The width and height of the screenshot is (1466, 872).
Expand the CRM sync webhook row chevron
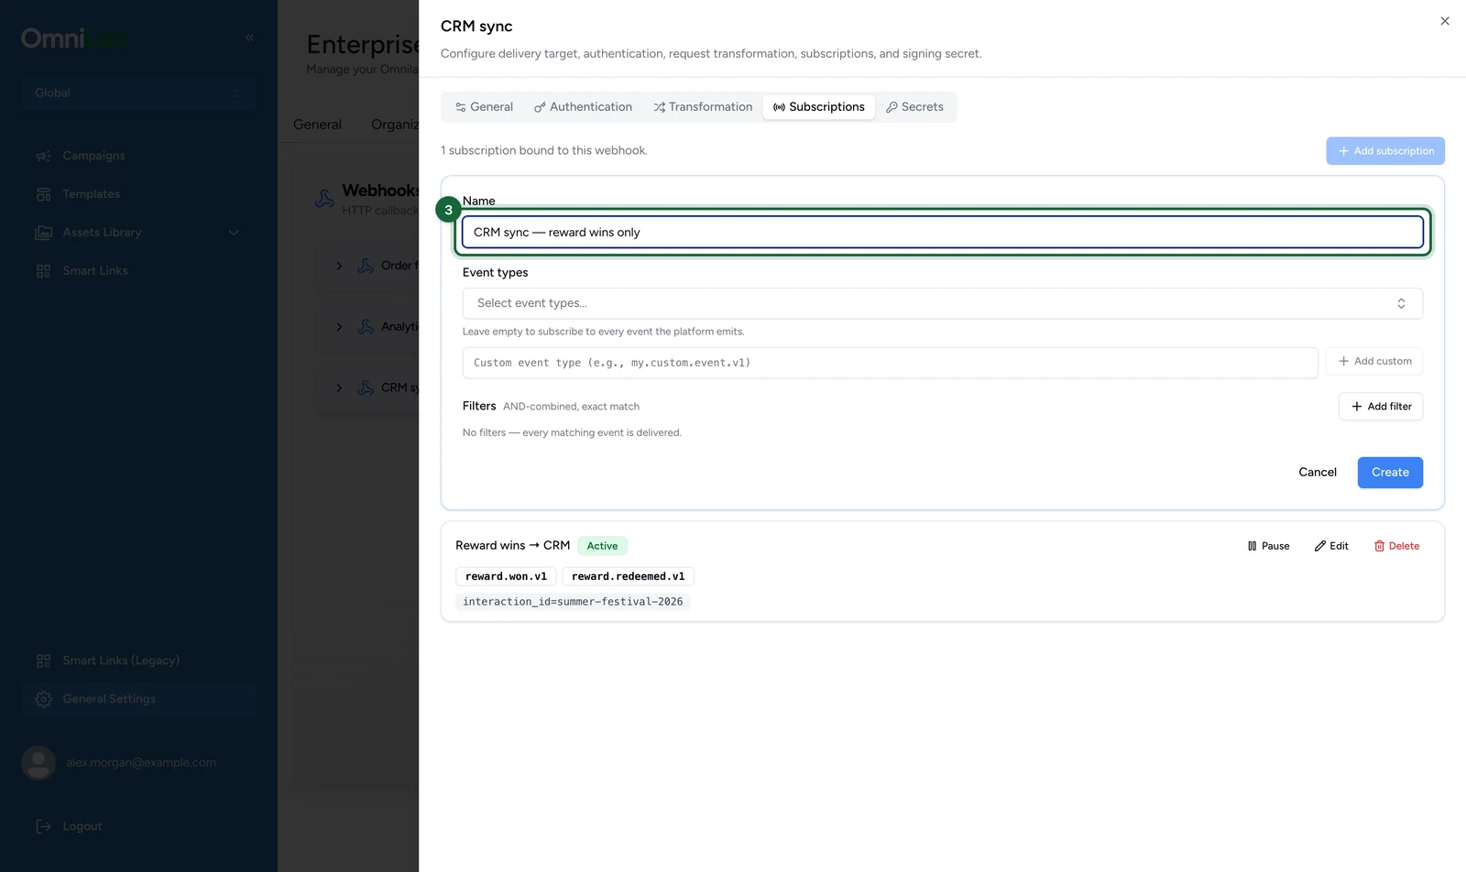(339, 388)
